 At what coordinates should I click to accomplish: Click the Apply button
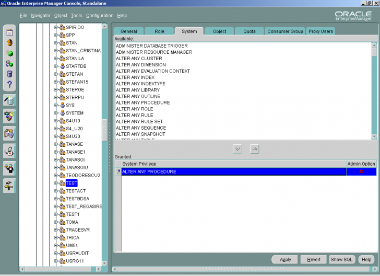(286, 259)
